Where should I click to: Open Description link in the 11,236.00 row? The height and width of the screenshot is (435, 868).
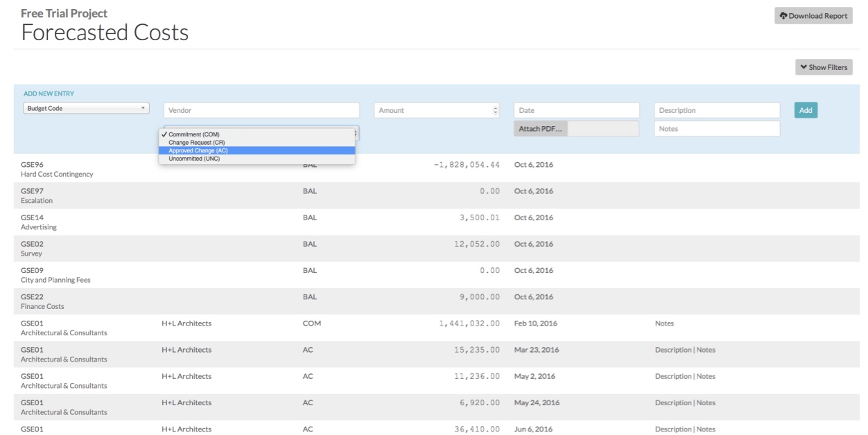click(674, 376)
